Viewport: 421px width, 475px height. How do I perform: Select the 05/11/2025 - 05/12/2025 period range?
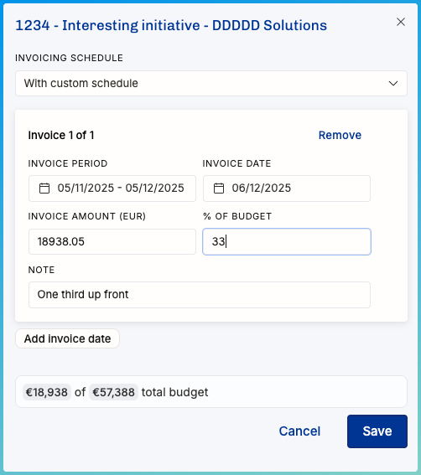coord(112,188)
